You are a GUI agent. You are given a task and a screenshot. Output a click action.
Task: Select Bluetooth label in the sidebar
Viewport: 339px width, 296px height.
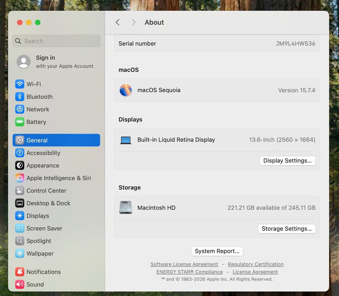[40, 96]
